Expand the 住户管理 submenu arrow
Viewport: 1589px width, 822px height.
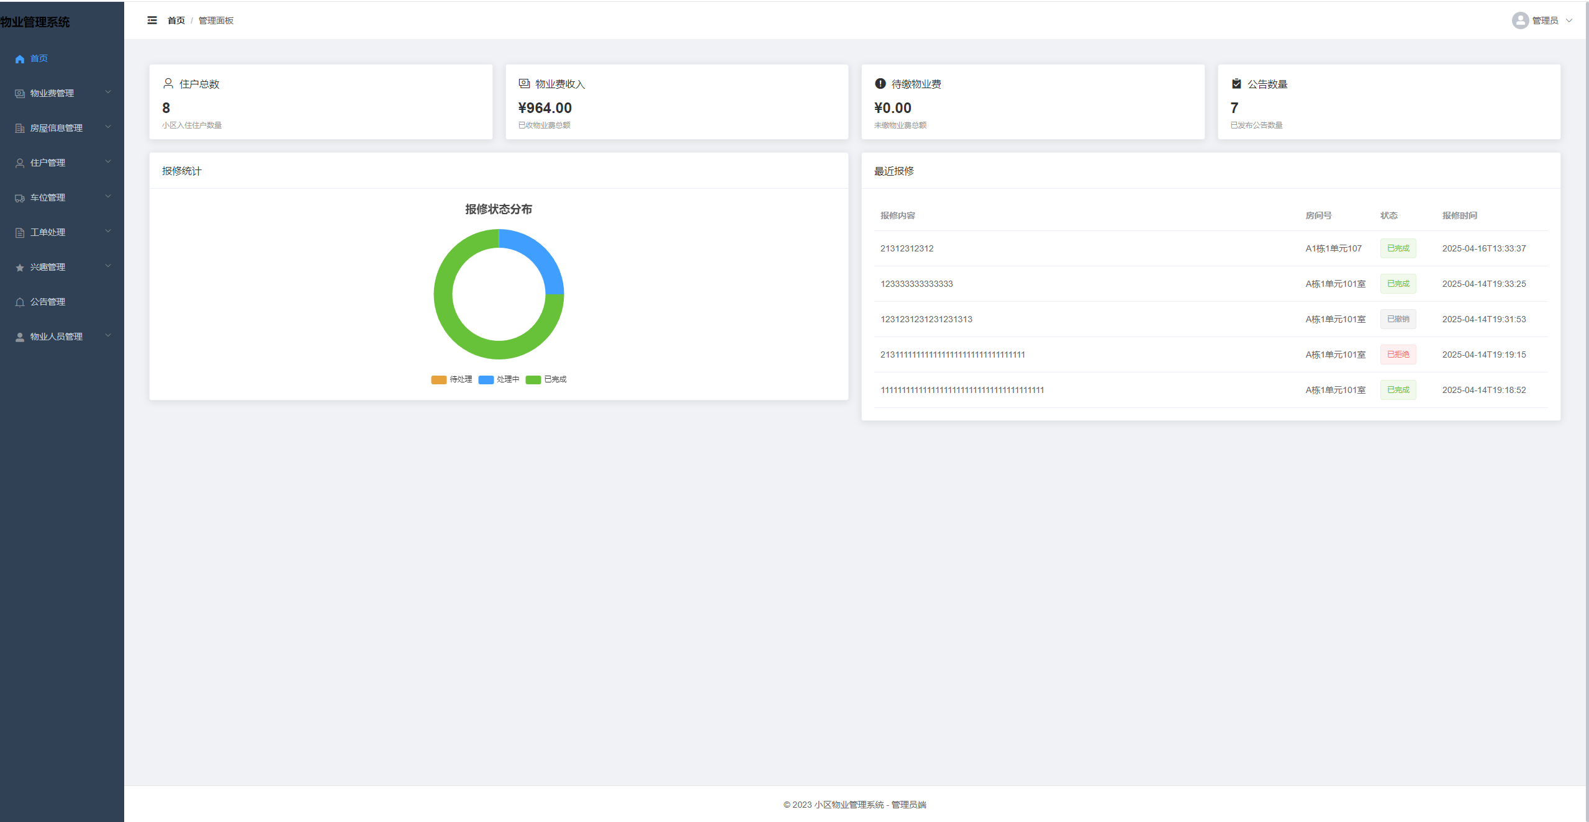[x=108, y=162]
